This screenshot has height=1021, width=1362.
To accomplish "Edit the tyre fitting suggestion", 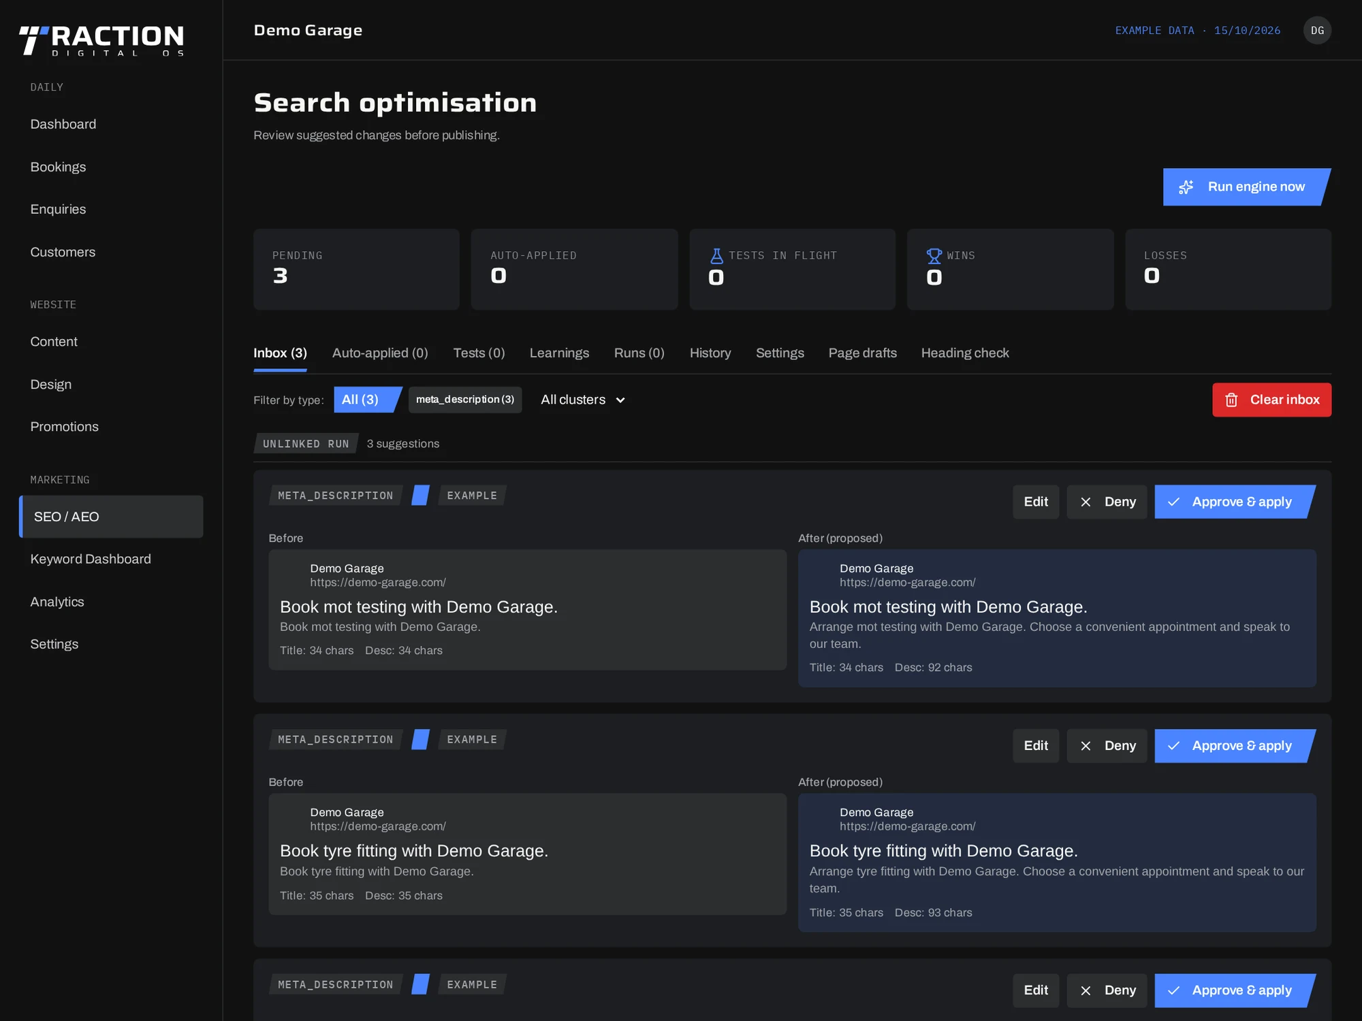I will point(1036,746).
